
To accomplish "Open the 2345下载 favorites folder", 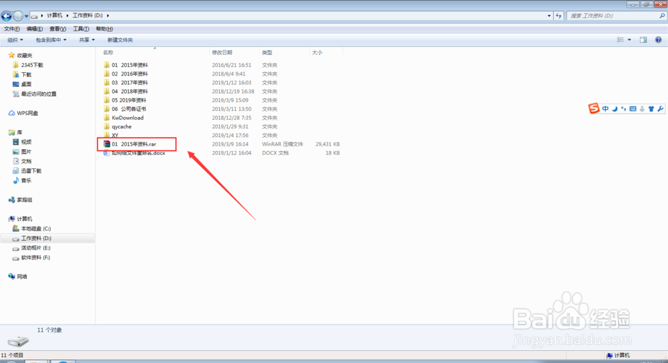I will [x=32, y=66].
